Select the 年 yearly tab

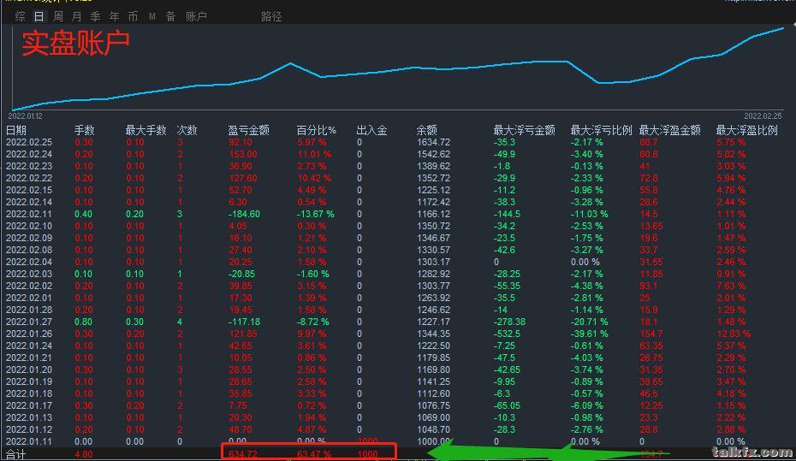[x=114, y=16]
